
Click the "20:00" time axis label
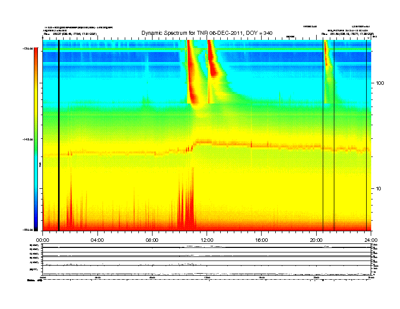[x=316, y=240]
